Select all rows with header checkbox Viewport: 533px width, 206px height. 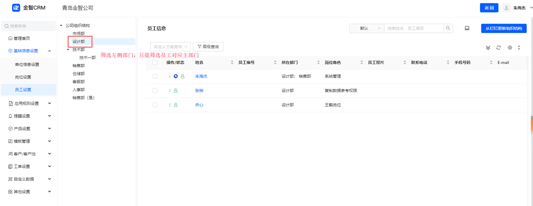coord(155,63)
